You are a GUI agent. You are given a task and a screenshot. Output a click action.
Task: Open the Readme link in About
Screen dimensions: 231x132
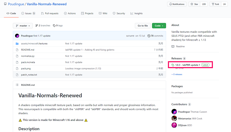click(180, 46)
